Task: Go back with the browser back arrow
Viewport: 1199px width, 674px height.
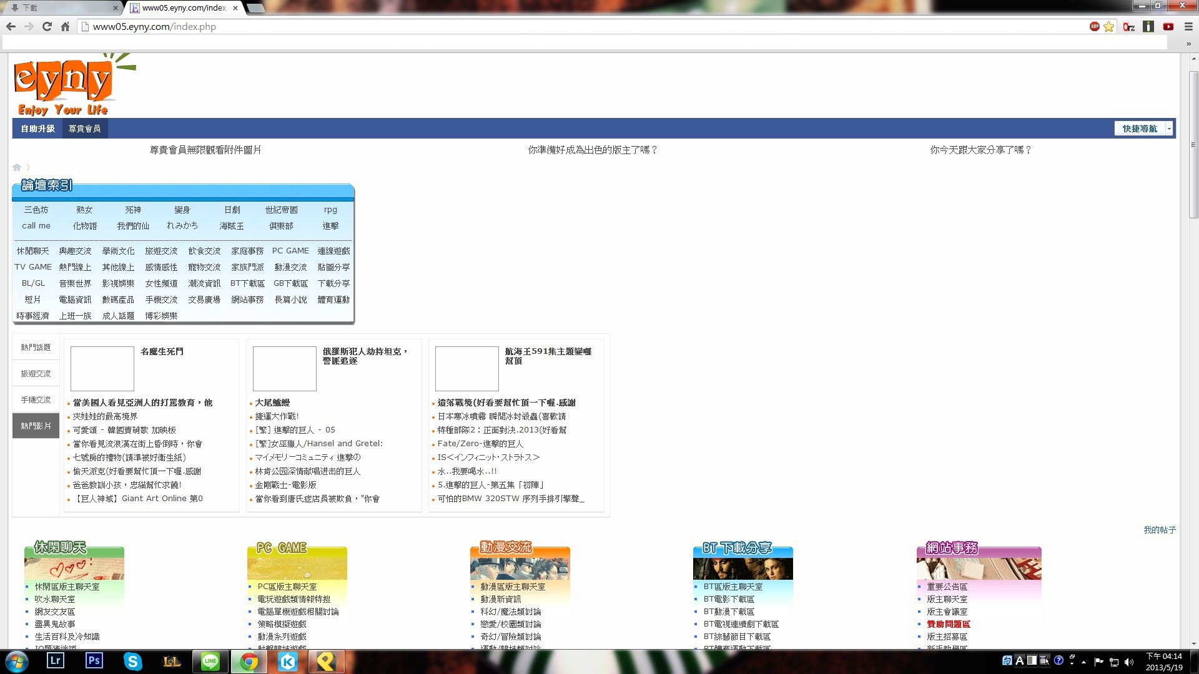Action: [11, 26]
